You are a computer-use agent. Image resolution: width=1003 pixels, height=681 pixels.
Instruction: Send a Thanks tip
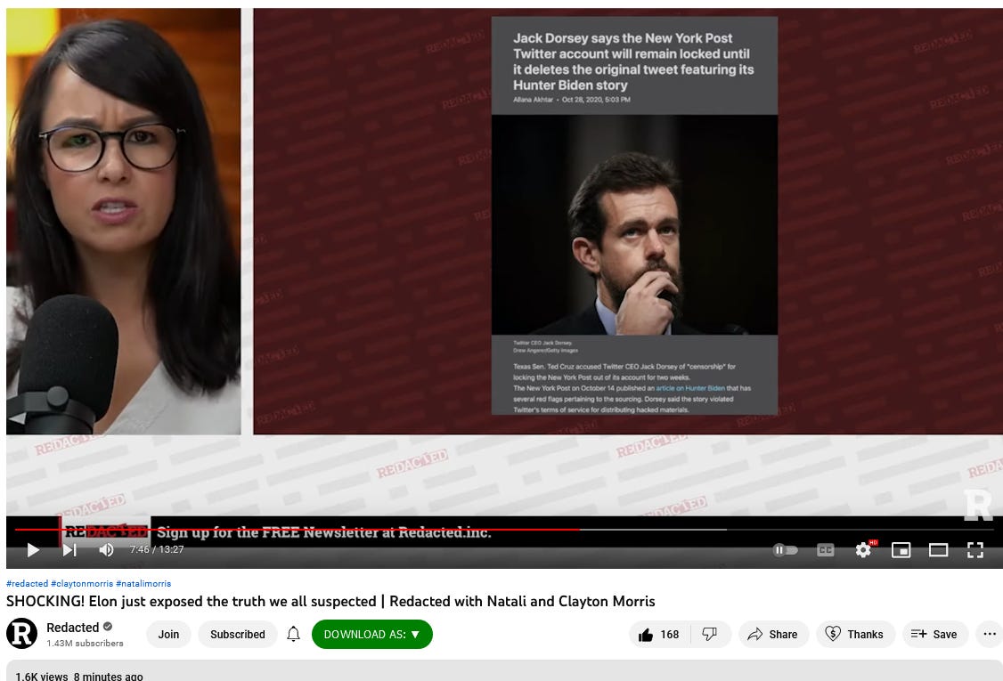pyautogui.click(x=854, y=635)
